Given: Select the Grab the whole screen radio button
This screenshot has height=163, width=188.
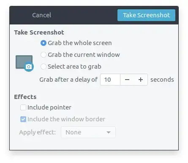Looking at the screenshot, I should tap(44, 43).
